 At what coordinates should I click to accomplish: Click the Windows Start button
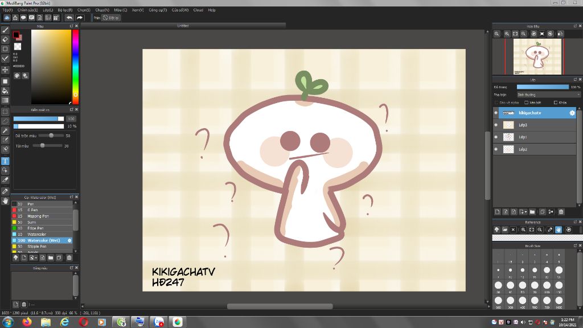point(8,322)
